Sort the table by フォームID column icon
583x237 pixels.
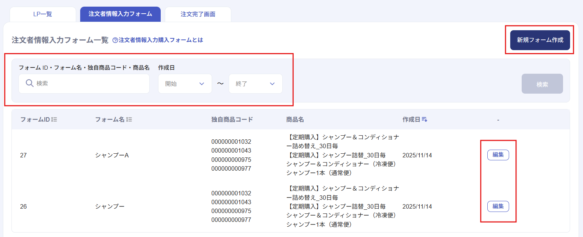click(x=54, y=119)
